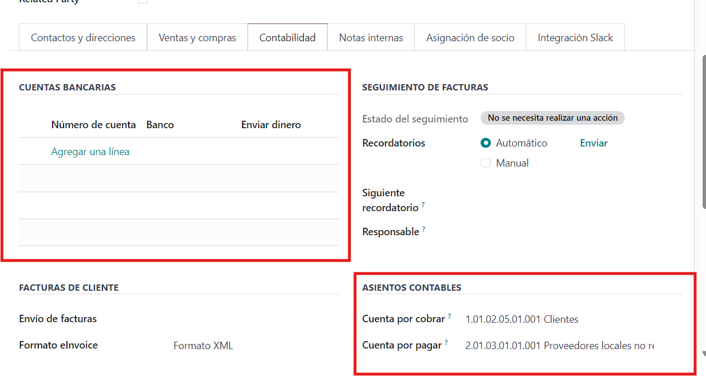The width and height of the screenshot is (706, 376).
Task: Open the Asignación de socio tab
Action: 470,38
